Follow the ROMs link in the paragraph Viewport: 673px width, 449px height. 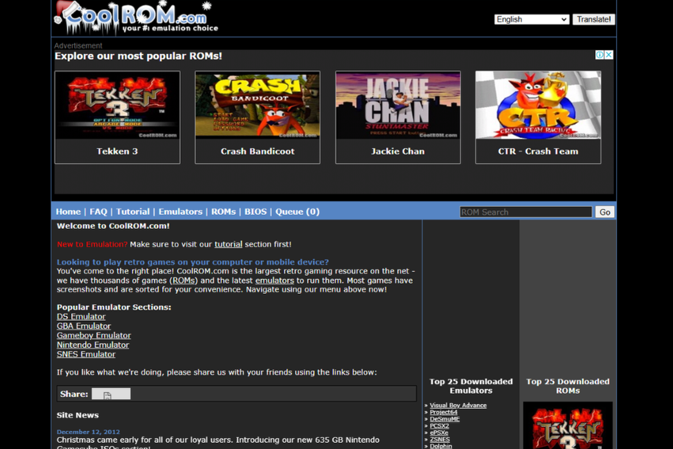coord(184,281)
